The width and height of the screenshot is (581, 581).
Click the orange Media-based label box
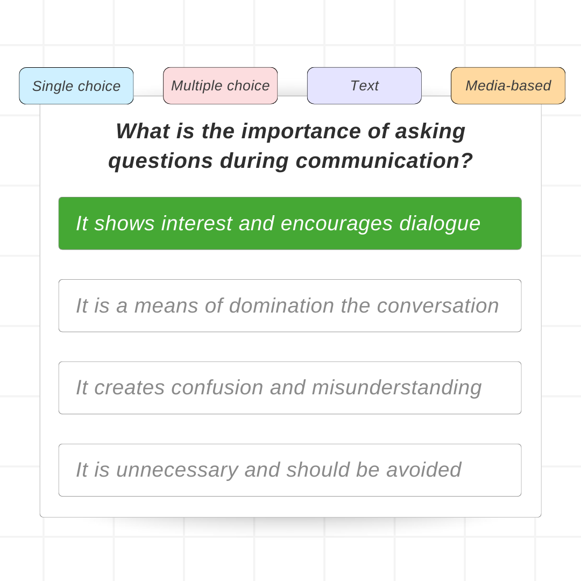[508, 86]
